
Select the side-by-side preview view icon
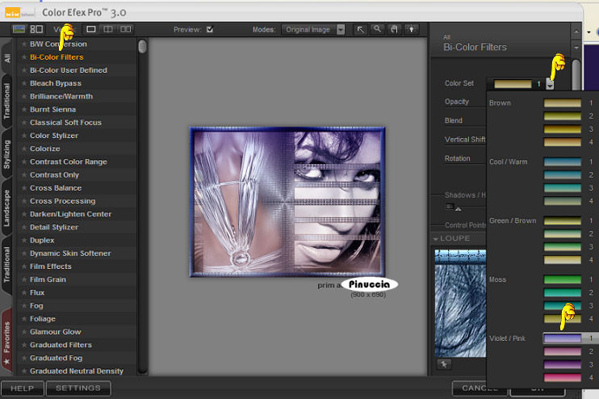click(x=125, y=29)
